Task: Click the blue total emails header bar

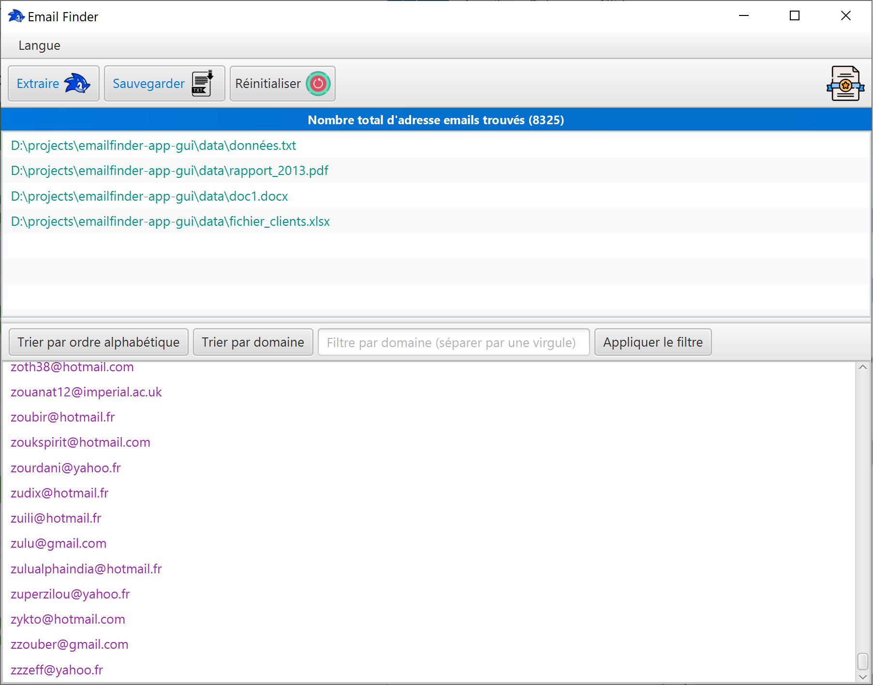Action: [x=436, y=120]
